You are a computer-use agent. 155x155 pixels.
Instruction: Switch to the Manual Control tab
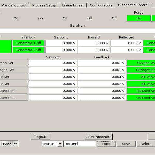pyautogui.click(x=14, y=5)
